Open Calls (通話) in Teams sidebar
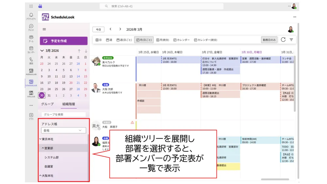327x184 pixels. tap(31, 61)
